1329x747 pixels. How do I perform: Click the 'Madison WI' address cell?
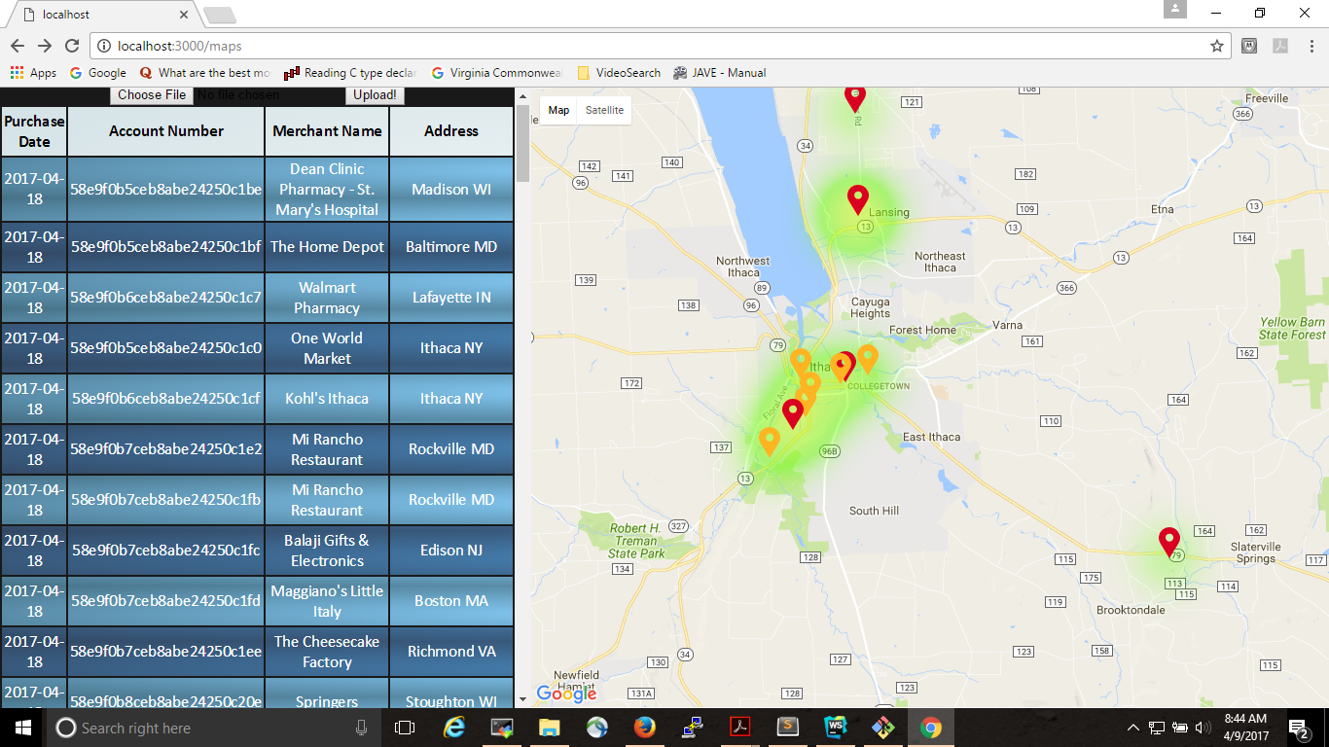(451, 190)
